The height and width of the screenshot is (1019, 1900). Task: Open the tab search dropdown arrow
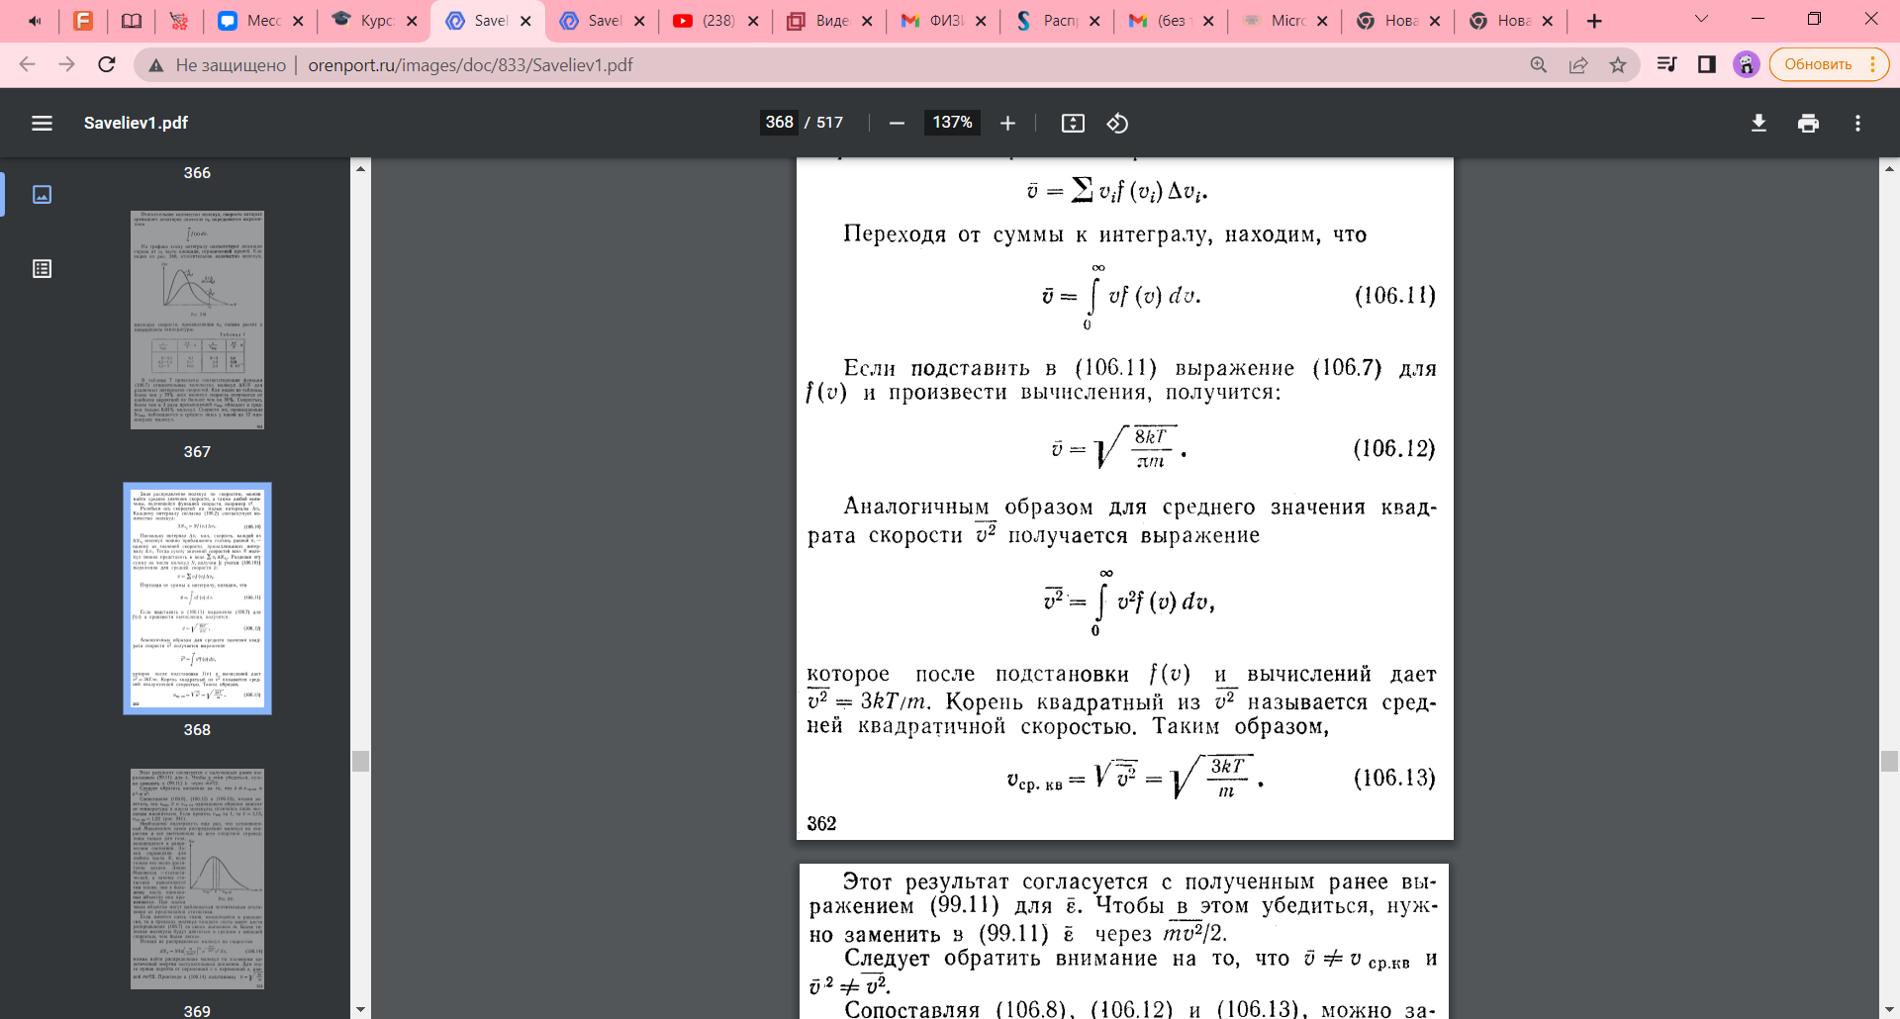click(x=1702, y=19)
